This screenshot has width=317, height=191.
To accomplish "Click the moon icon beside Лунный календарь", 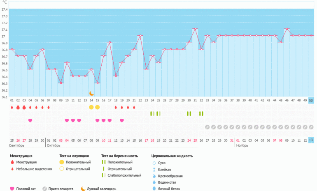I will pyautogui.click(x=83, y=189).
